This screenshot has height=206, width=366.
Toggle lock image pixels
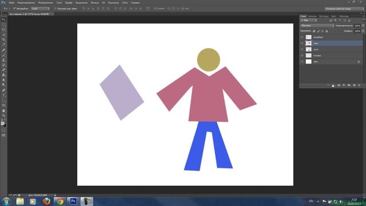319,31
